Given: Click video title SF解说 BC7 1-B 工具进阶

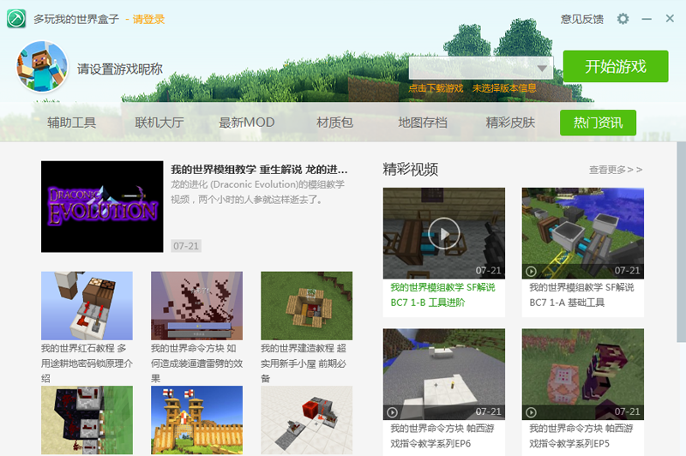Looking at the screenshot, I should [x=442, y=295].
